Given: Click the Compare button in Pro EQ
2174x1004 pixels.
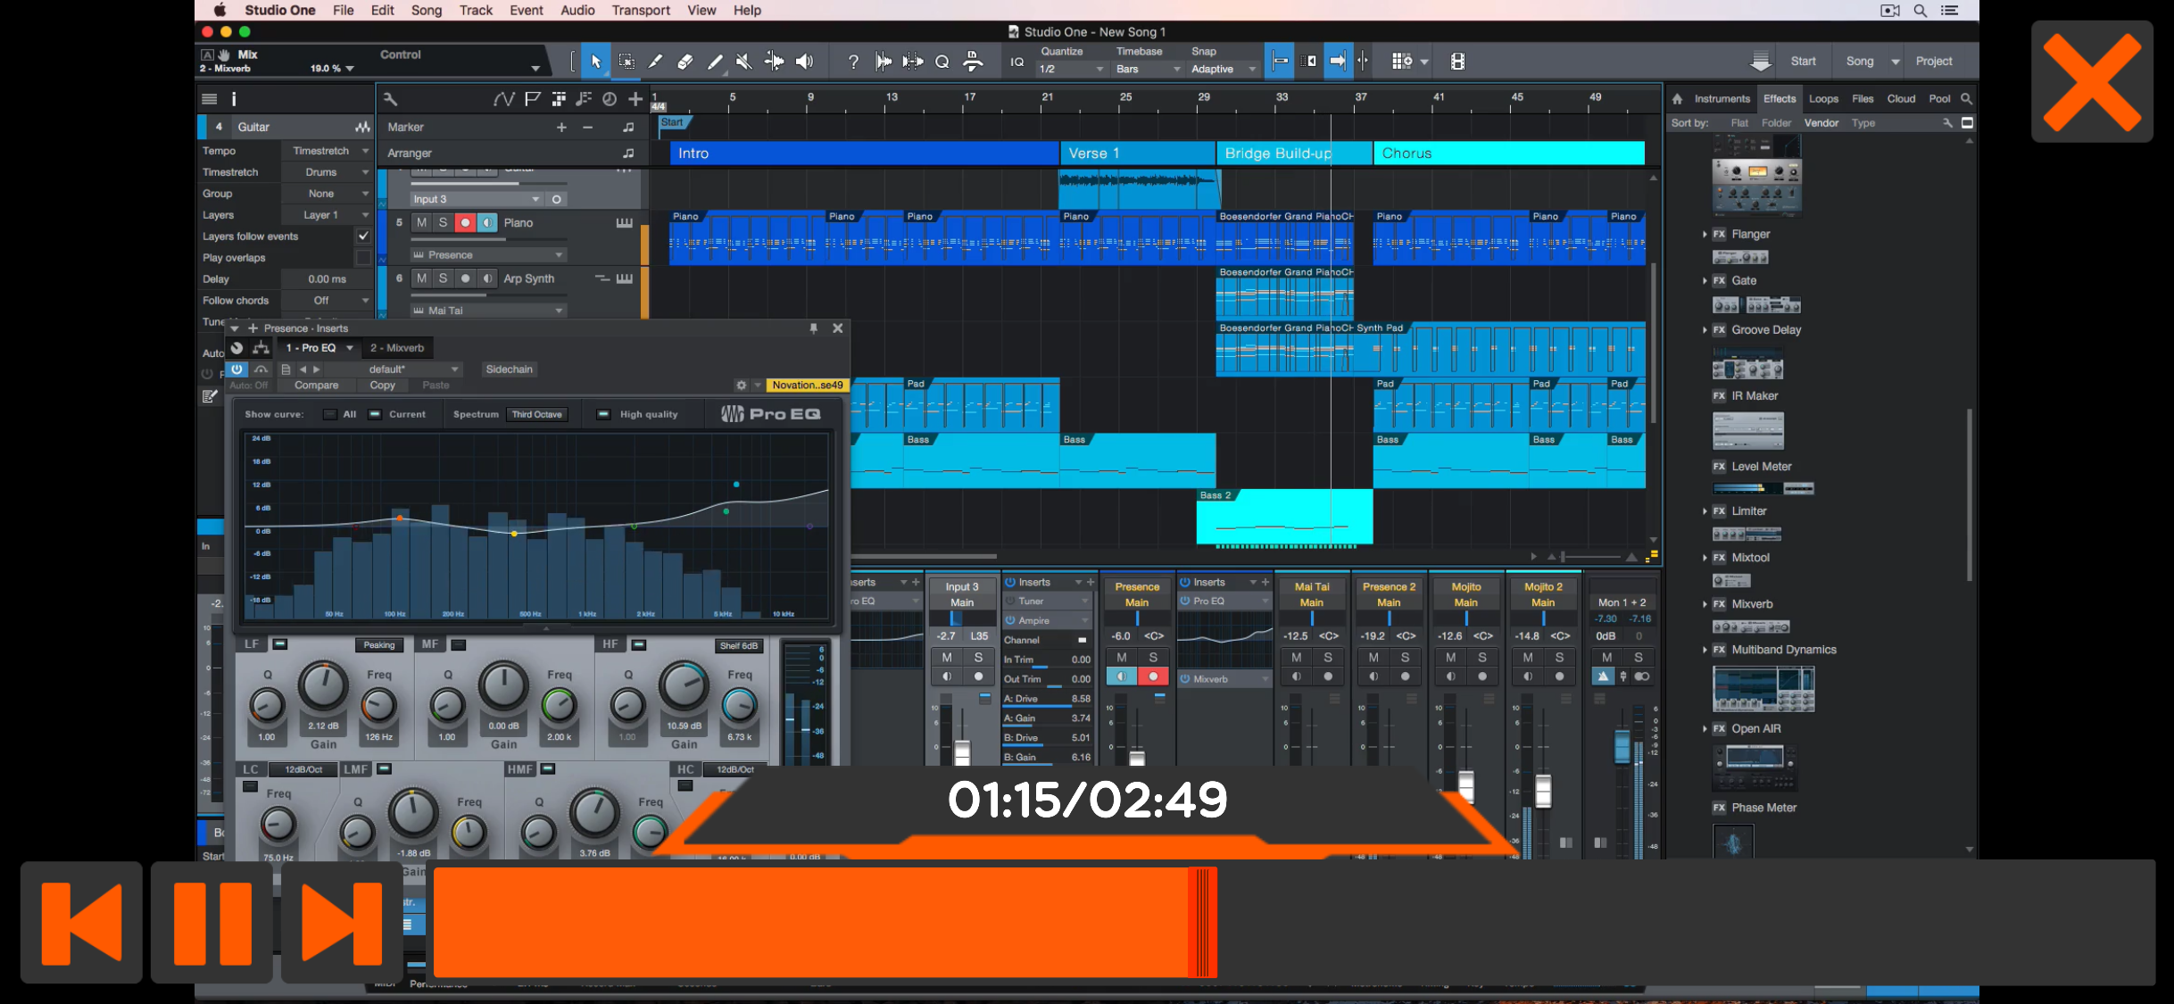Looking at the screenshot, I should click(x=316, y=386).
